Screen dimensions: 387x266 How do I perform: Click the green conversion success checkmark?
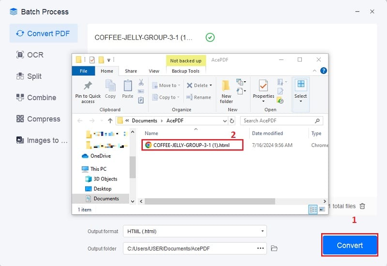[210, 38]
